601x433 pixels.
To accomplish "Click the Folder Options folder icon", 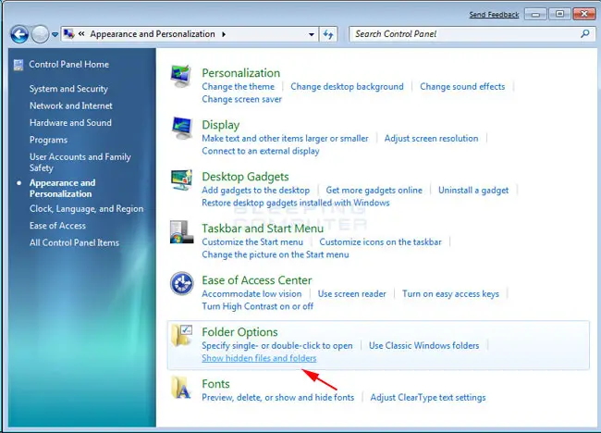I will pyautogui.click(x=181, y=335).
